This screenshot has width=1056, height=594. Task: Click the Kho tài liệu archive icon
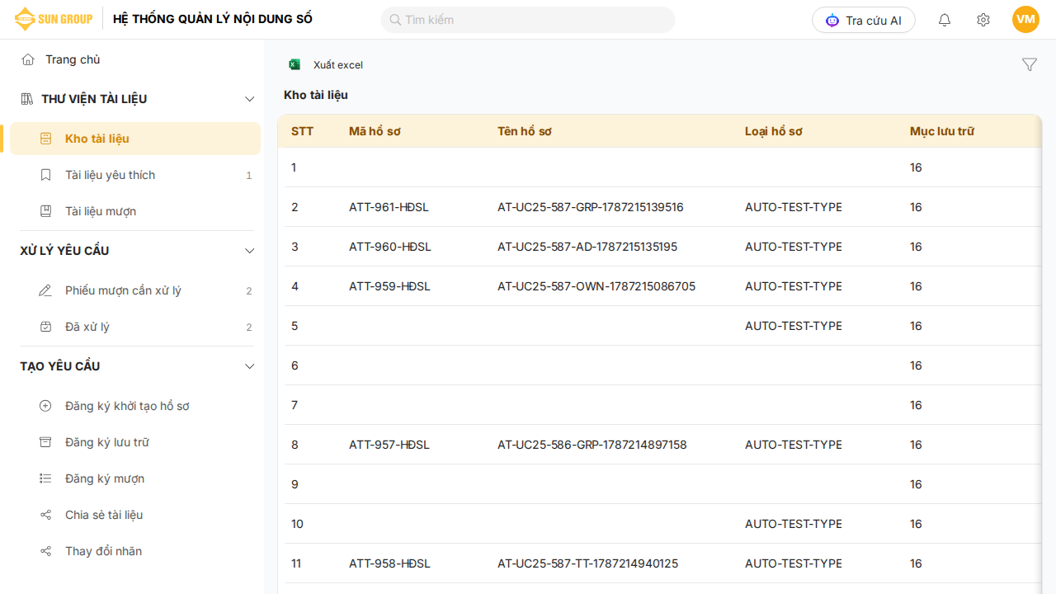(x=46, y=139)
